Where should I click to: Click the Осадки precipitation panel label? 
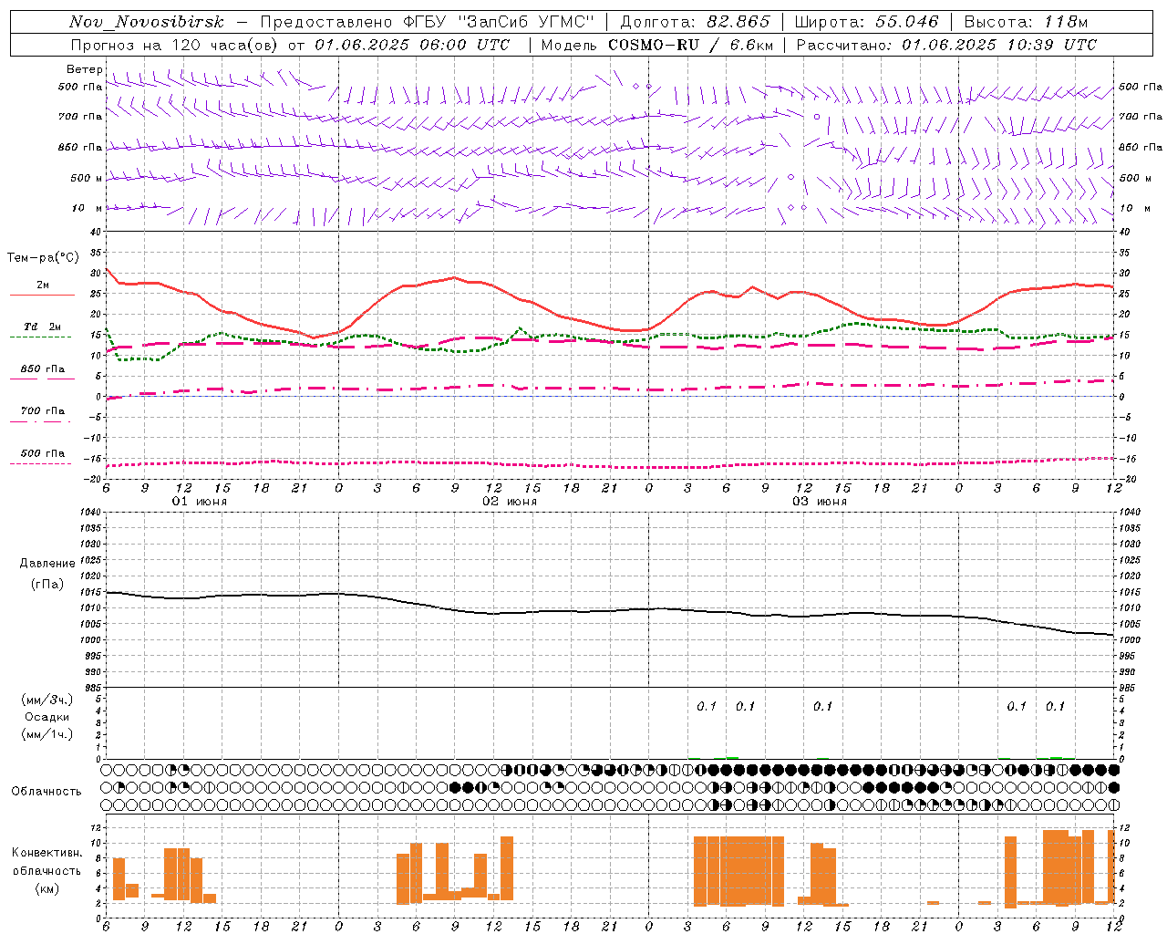48,717
